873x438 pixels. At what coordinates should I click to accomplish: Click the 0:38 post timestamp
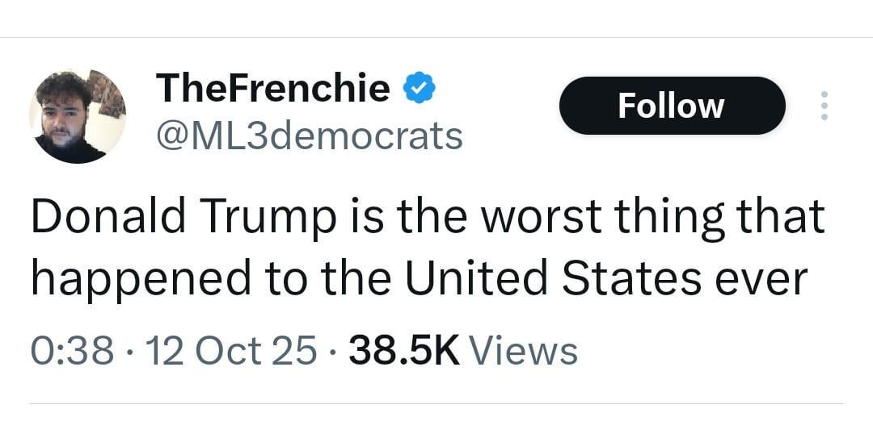[71, 351]
